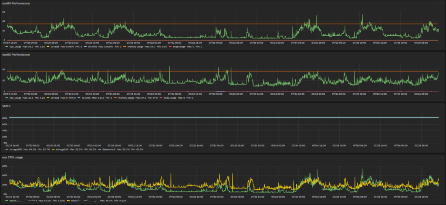Image resolution: width=446 pixels, height=205 pixels.
Task: Click green esx04 swatch in esx CPU usage legend
Action: [x=7, y=201]
